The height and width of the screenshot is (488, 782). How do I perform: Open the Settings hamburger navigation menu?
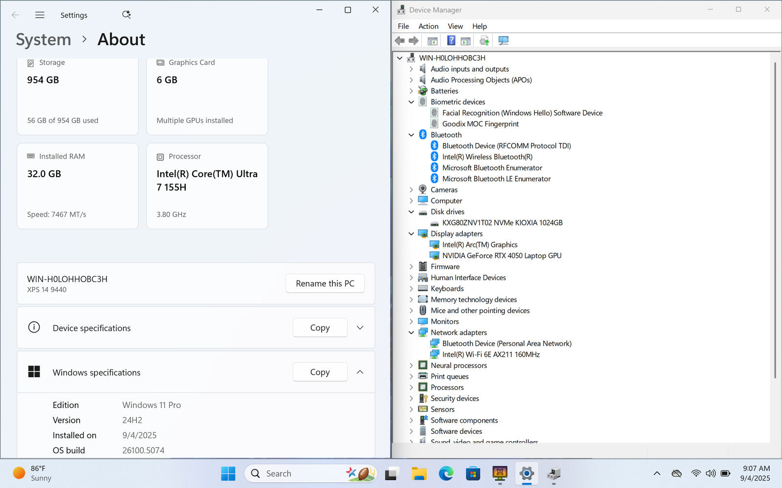click(40, 15)
